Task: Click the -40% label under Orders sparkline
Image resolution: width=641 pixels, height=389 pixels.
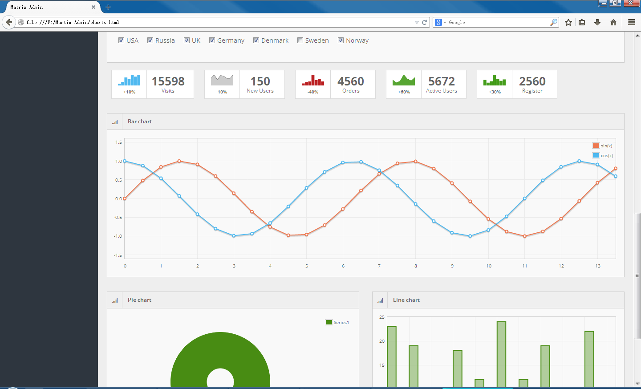Action: pos(313,92)
